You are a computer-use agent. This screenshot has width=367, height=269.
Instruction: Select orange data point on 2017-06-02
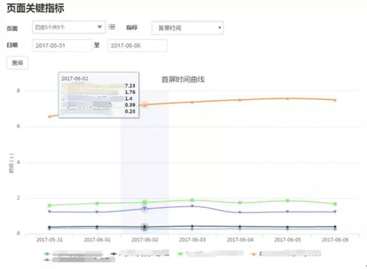pos(145,105)
